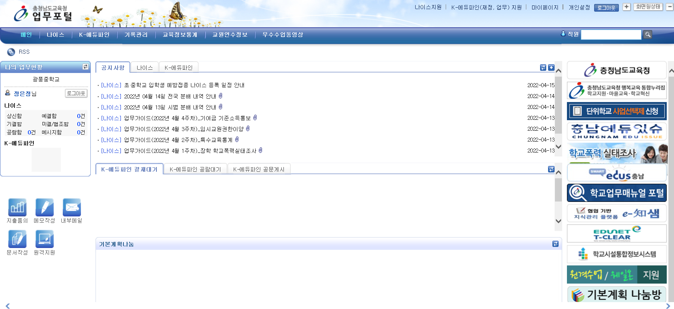The width and height of the screenshot is (674, 309).
Task: Open 학교업무매뉴얼 포털 banner
Action: coord(617,193)
